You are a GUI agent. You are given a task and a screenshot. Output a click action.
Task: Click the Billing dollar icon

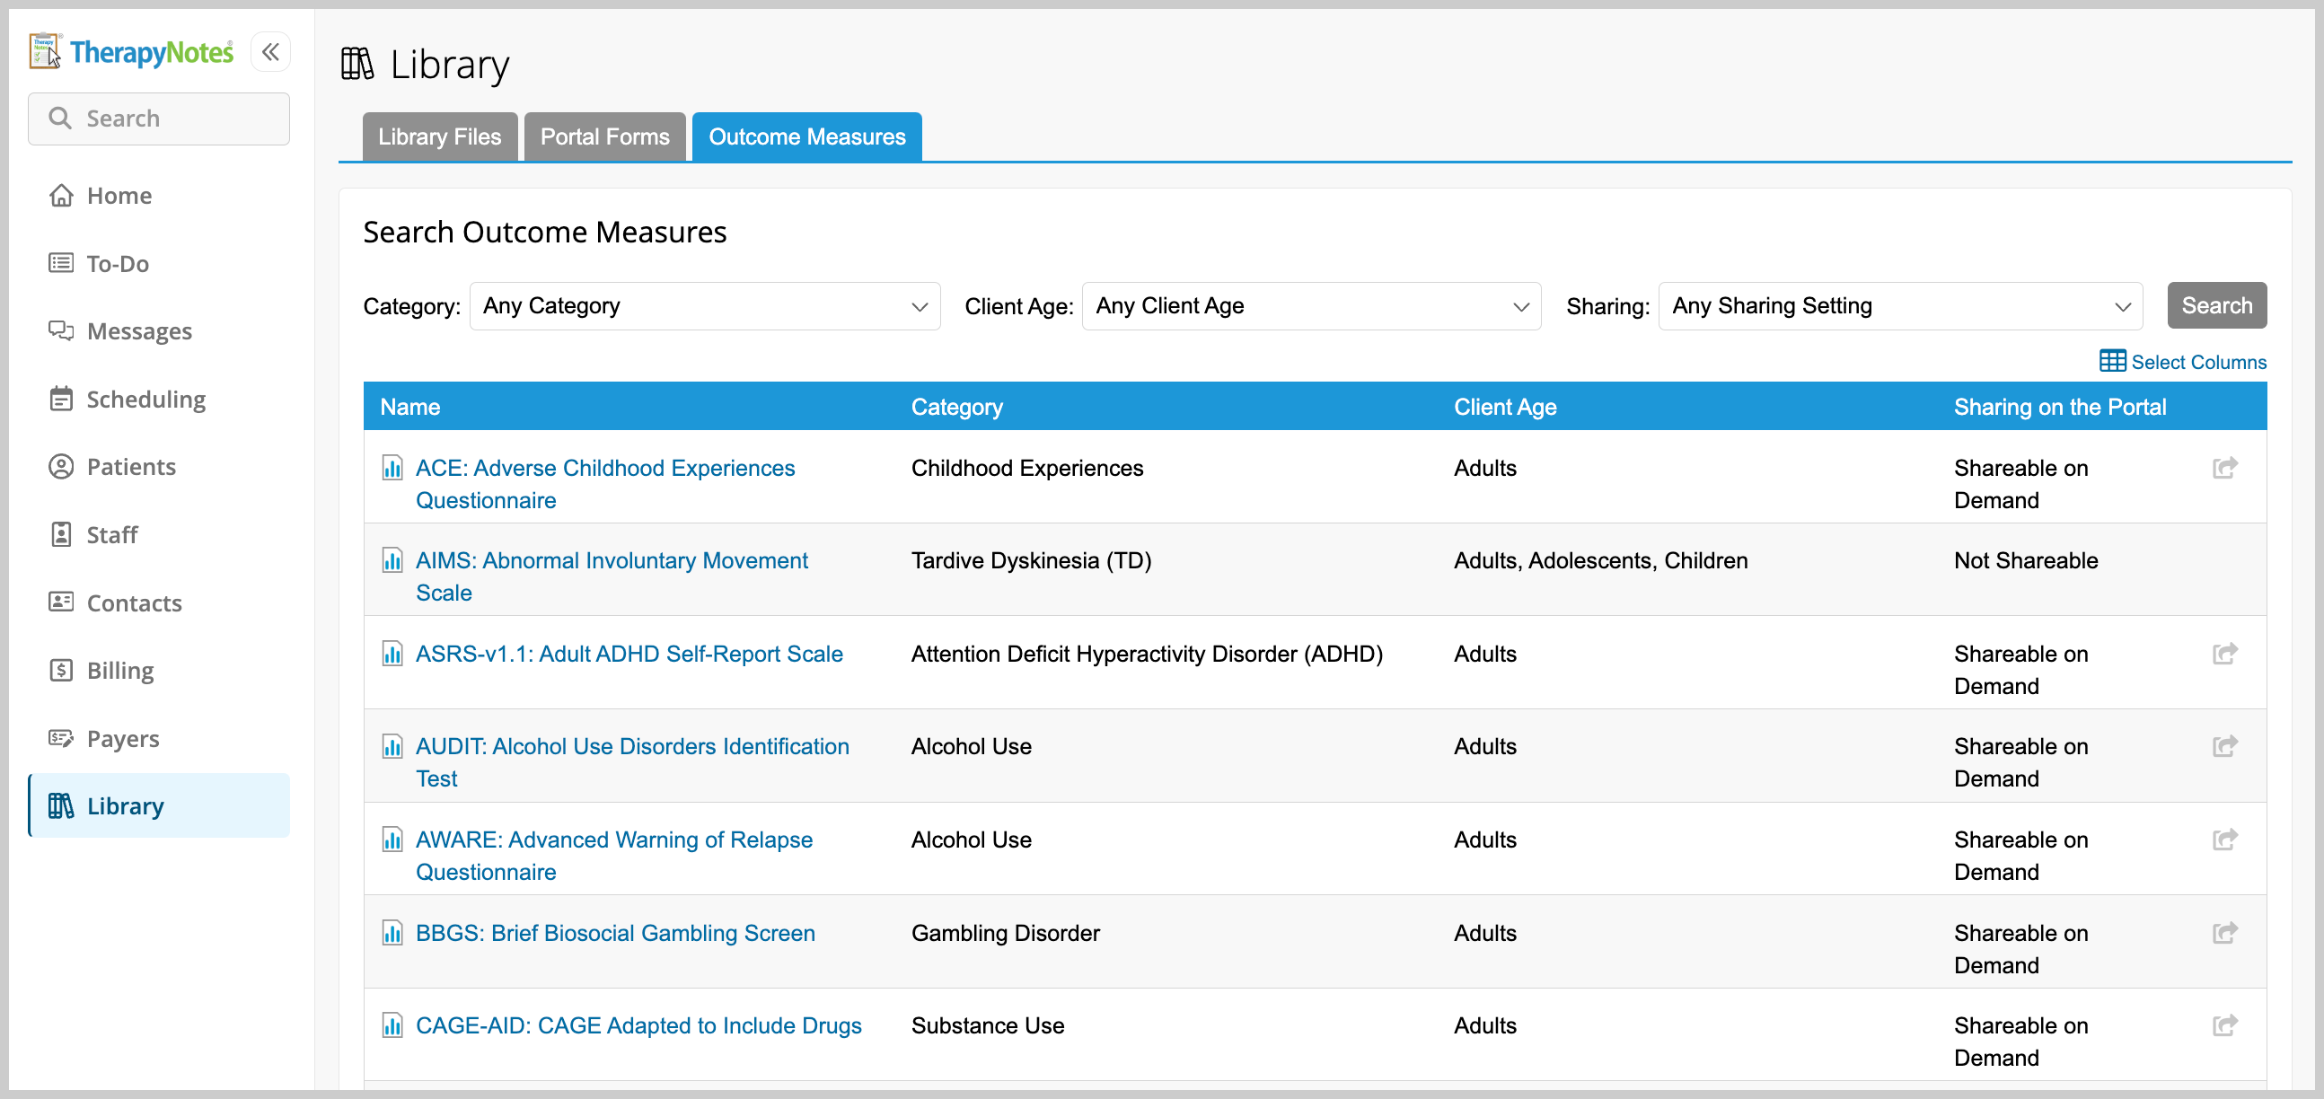(x=61, y=670)
